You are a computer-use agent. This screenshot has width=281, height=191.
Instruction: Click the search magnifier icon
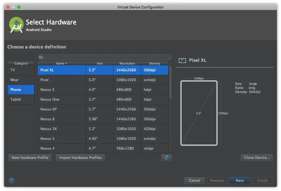point(40,57)
